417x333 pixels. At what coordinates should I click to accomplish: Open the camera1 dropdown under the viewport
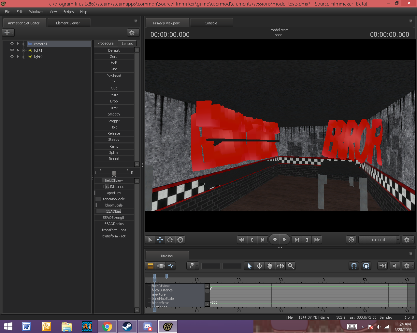[379, 240]
